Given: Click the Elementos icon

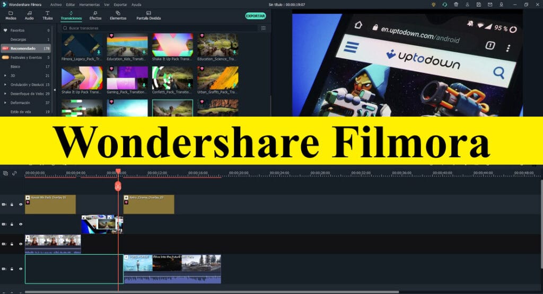Looking at the screenshot, I should (x=118, y=13).
